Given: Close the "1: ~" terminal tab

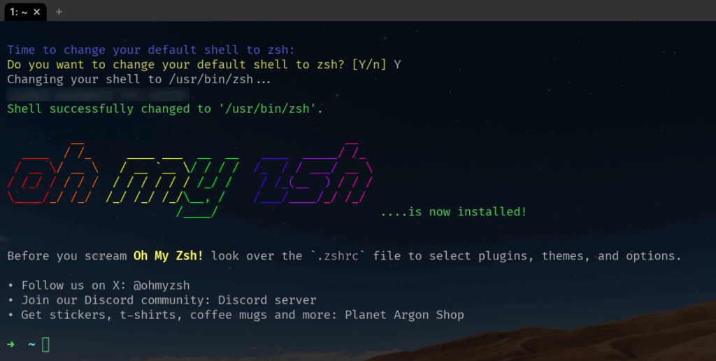Looking at the screenshot, I should point(37,13).
